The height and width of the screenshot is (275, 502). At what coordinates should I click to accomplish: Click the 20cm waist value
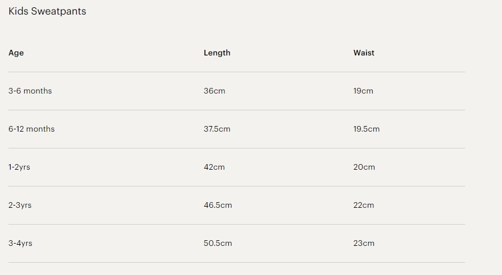[x=364, y=167]
